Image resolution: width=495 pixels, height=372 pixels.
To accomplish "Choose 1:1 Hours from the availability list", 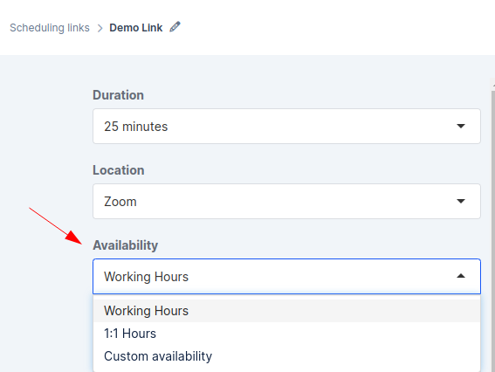I will [x=286, y=334].
